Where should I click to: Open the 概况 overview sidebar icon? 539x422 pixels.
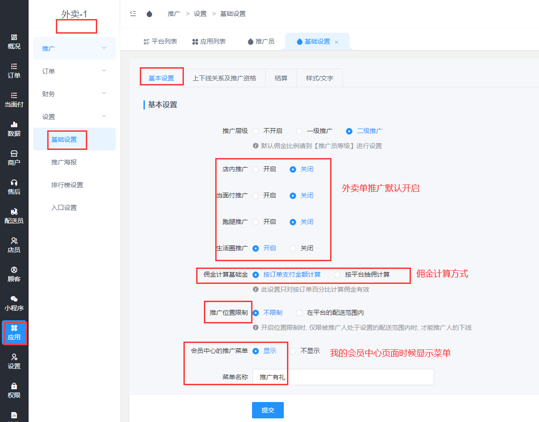click(14, 42)
